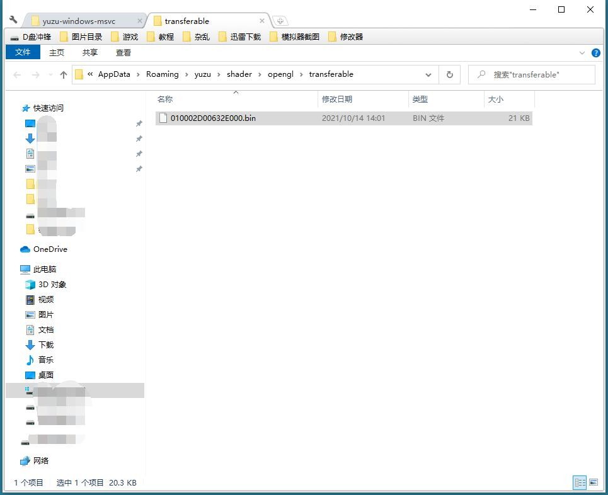
Task: Expand subfolders chevron after shader
Action: 260,74
